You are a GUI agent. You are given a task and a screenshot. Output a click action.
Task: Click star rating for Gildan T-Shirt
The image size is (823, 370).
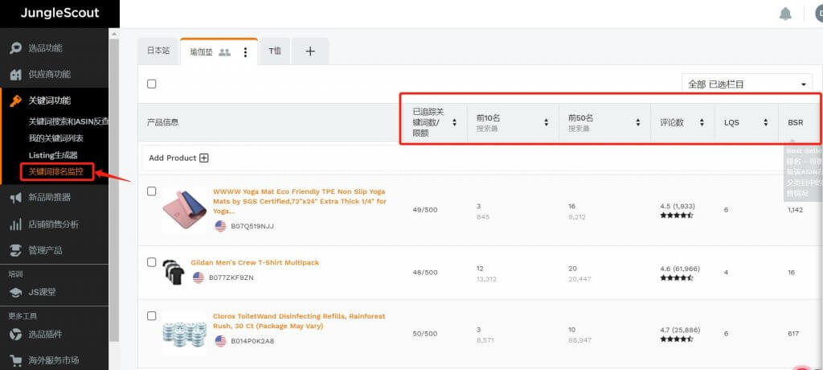677,278
